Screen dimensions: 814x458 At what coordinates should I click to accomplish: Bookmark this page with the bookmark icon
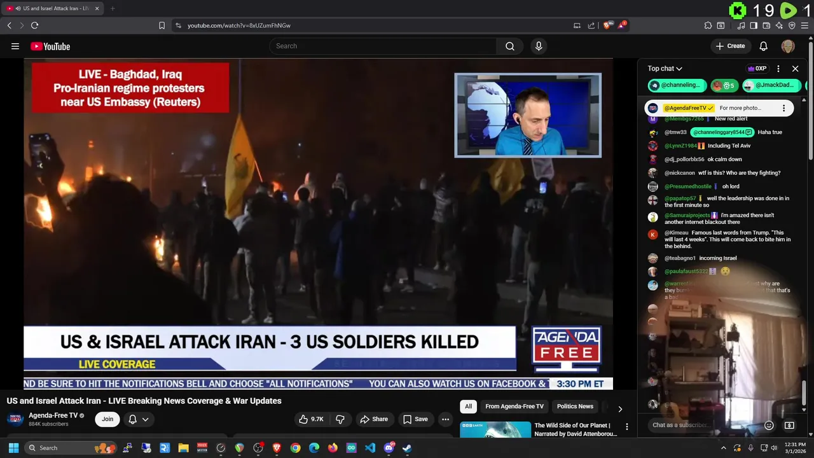pos(162,25)
